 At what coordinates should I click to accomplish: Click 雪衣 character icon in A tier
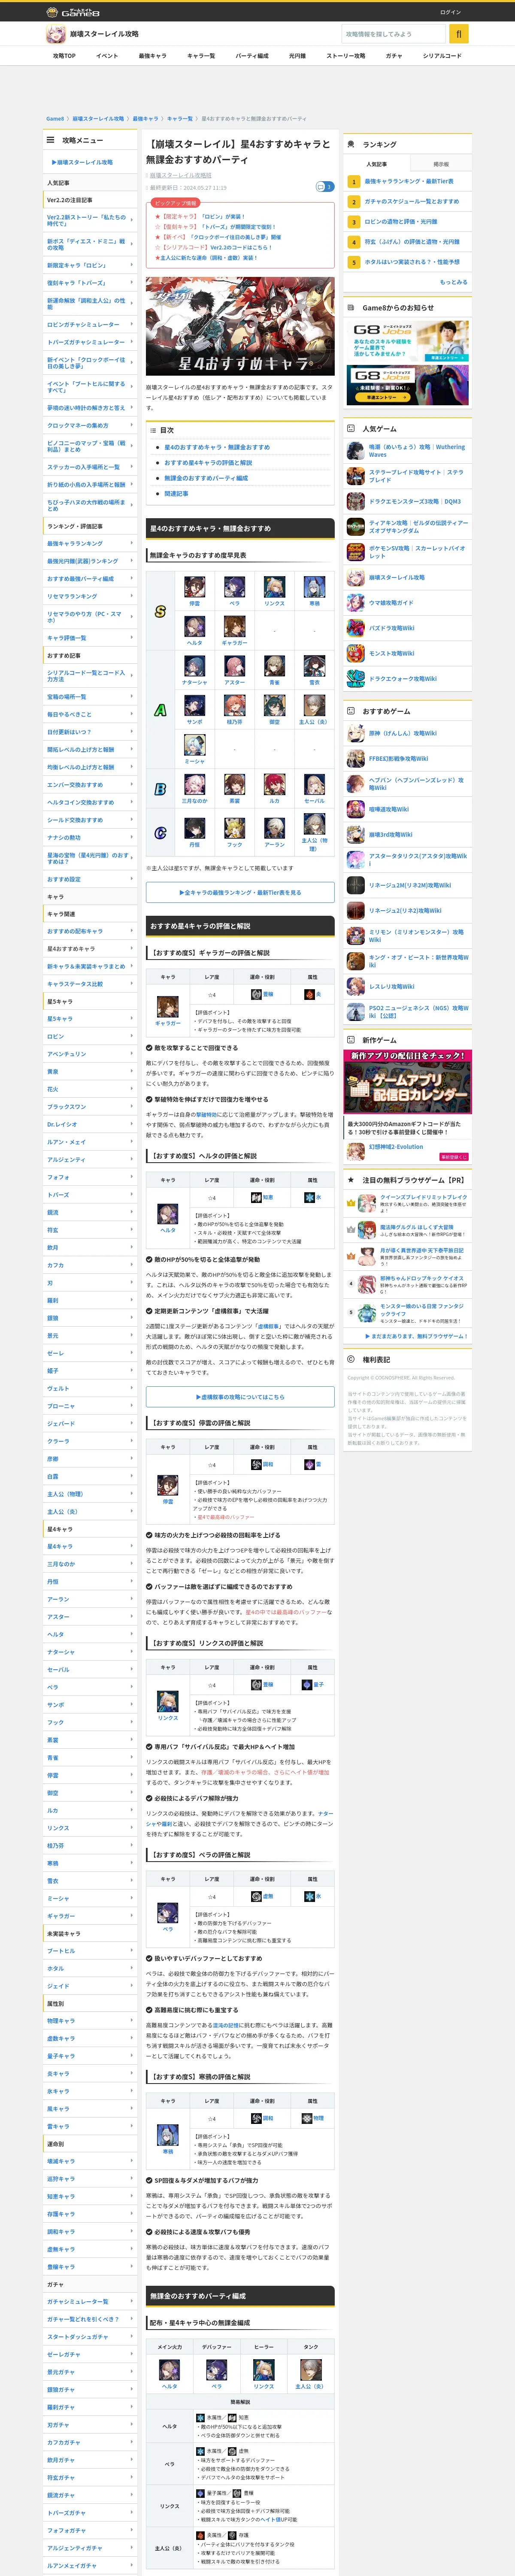[x=314, y=666]
